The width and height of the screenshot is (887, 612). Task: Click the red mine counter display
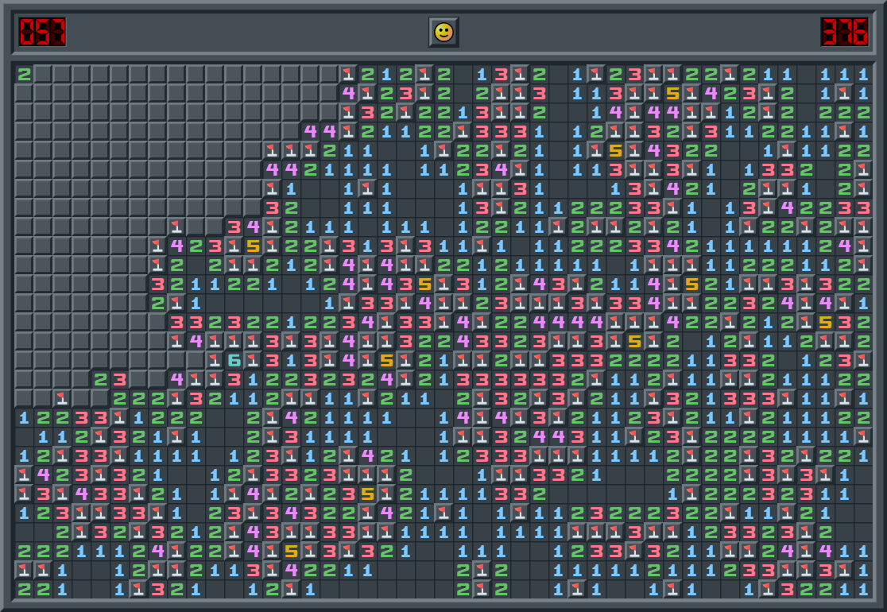(43, 32)
